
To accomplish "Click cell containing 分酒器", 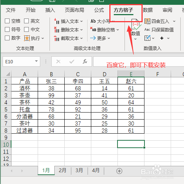I will pyautogui.click(x=25, y=116).
